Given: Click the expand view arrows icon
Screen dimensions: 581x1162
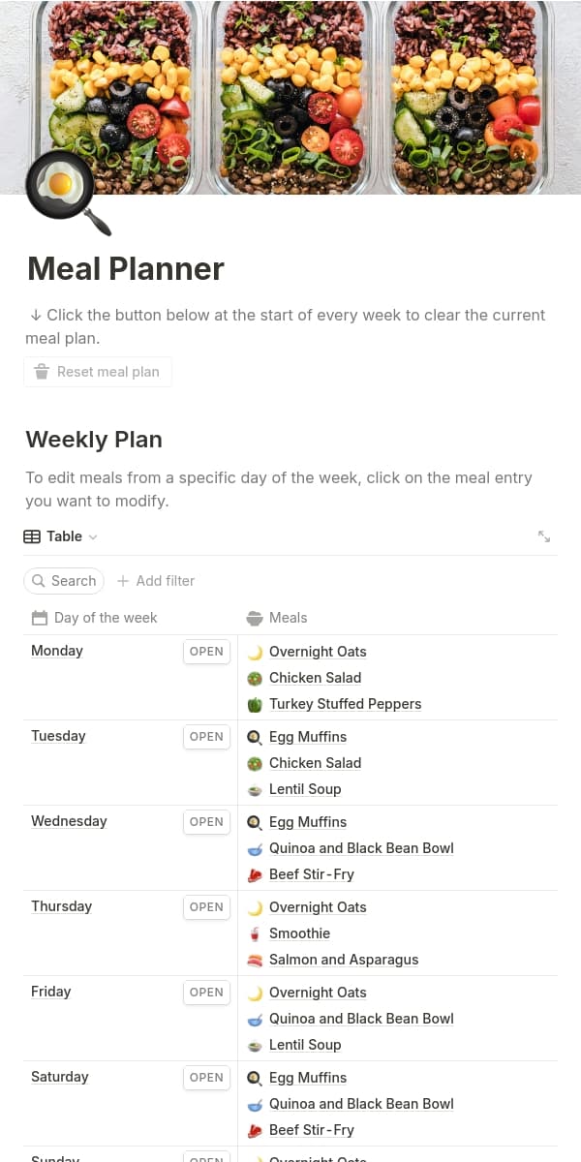Looking at the screenshot, I should point(544,536).
